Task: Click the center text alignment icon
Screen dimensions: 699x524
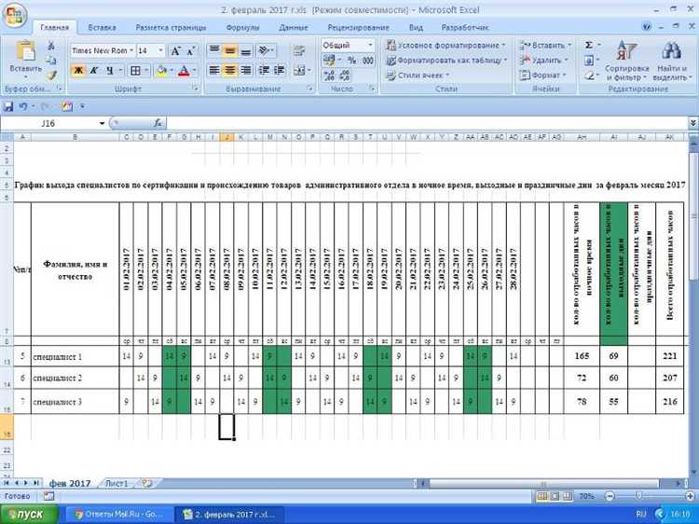Action: (231, 70)
